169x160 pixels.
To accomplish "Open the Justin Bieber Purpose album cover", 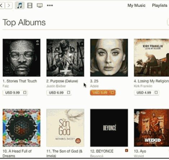I will point(65,58).
